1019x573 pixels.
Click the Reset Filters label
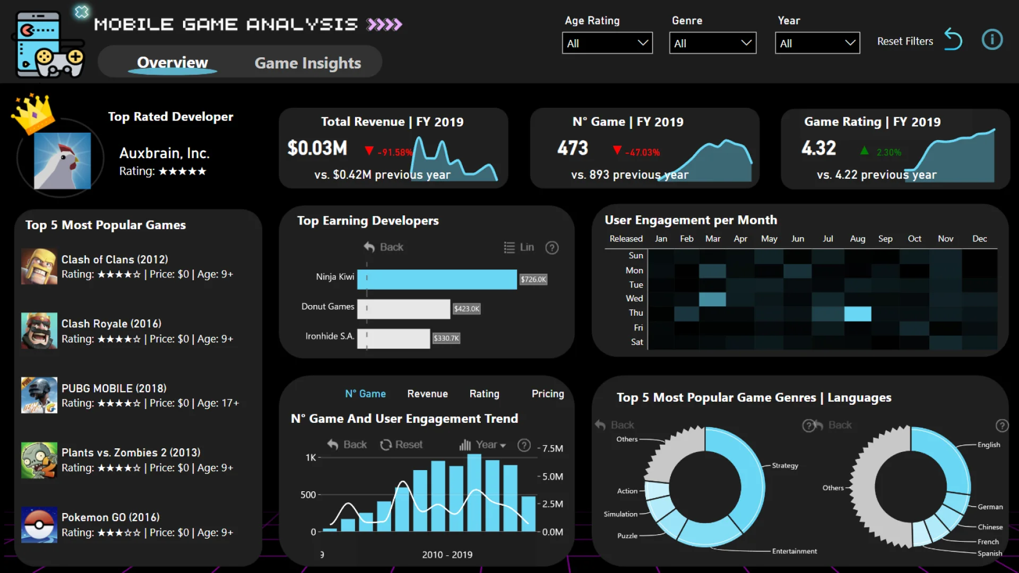tap(905, 41)
